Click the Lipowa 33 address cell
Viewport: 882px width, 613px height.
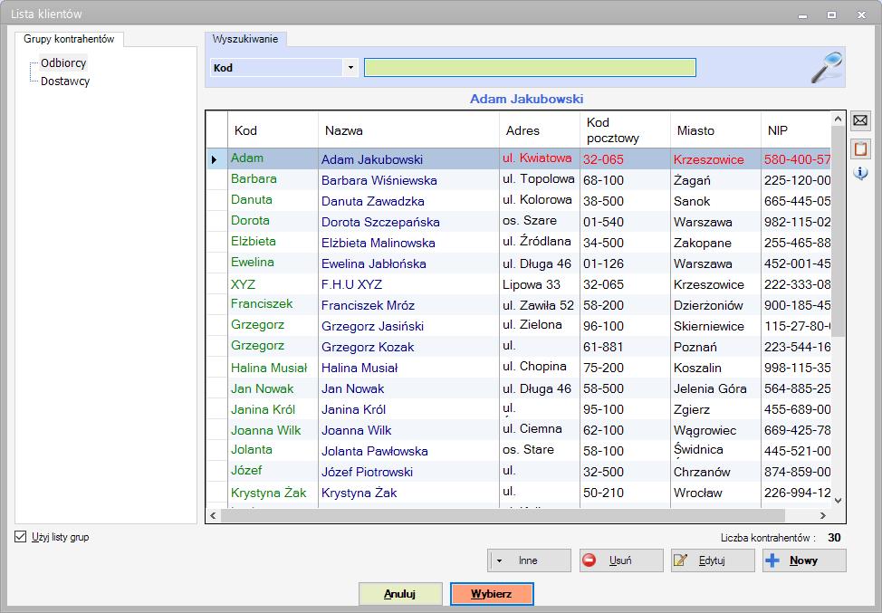point(540,284)
